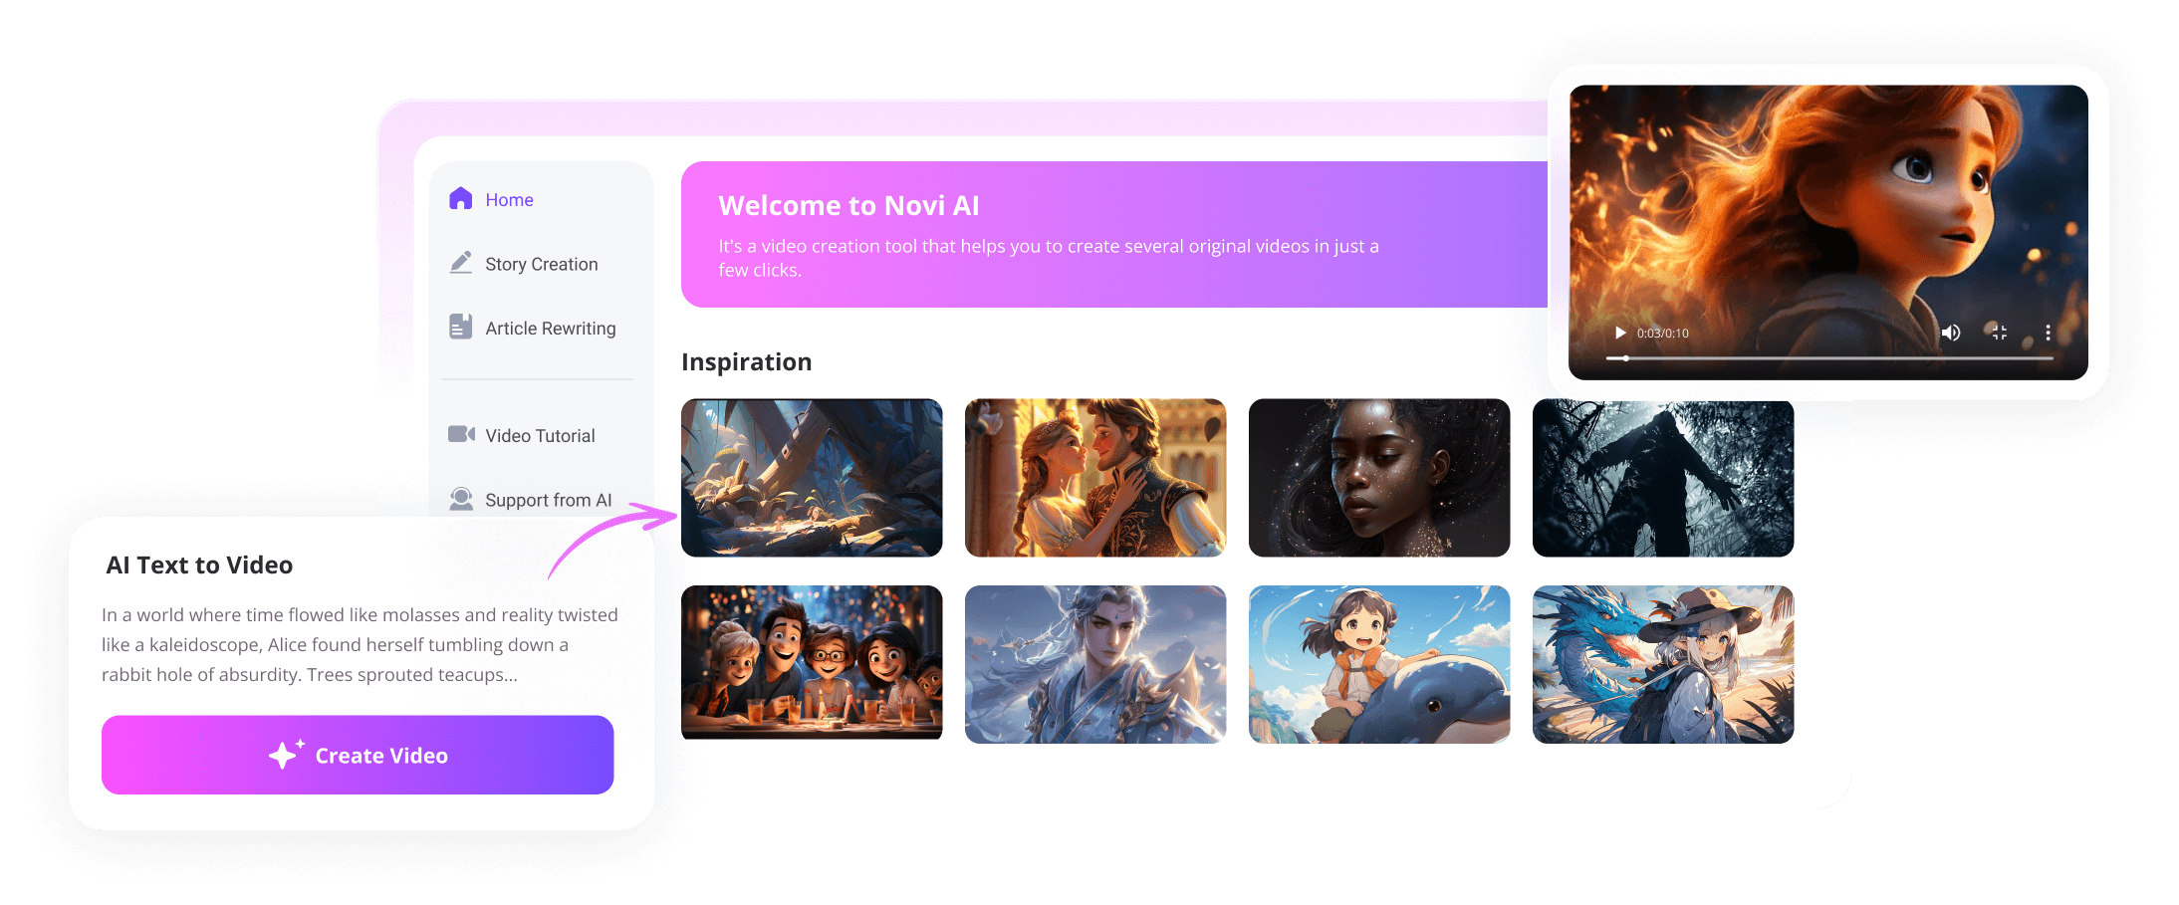Screen dimensions: 2179x905
Task: Mute the video with speaker icon
Action: point(1951,333)
